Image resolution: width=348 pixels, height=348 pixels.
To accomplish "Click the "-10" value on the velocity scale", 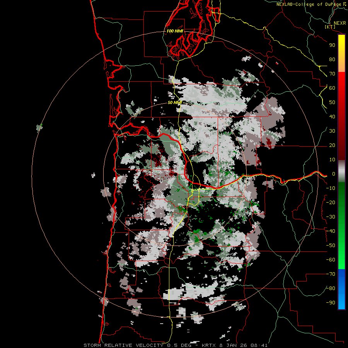I will [x=331, y=188].
